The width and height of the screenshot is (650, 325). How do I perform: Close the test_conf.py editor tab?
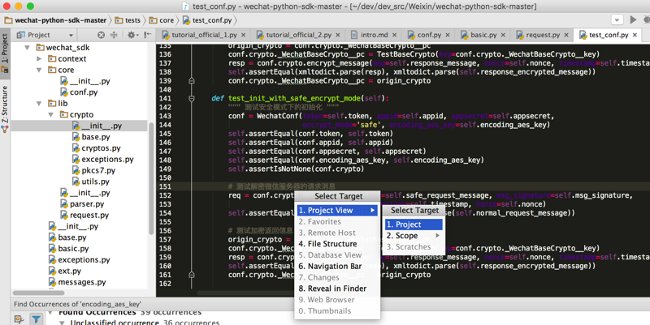635,35
